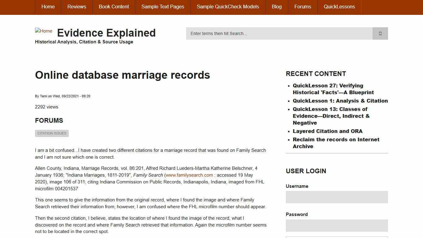423x238 pixels.
Task: Open the Sample Text Pages page
Action: [x=163, y=7]
